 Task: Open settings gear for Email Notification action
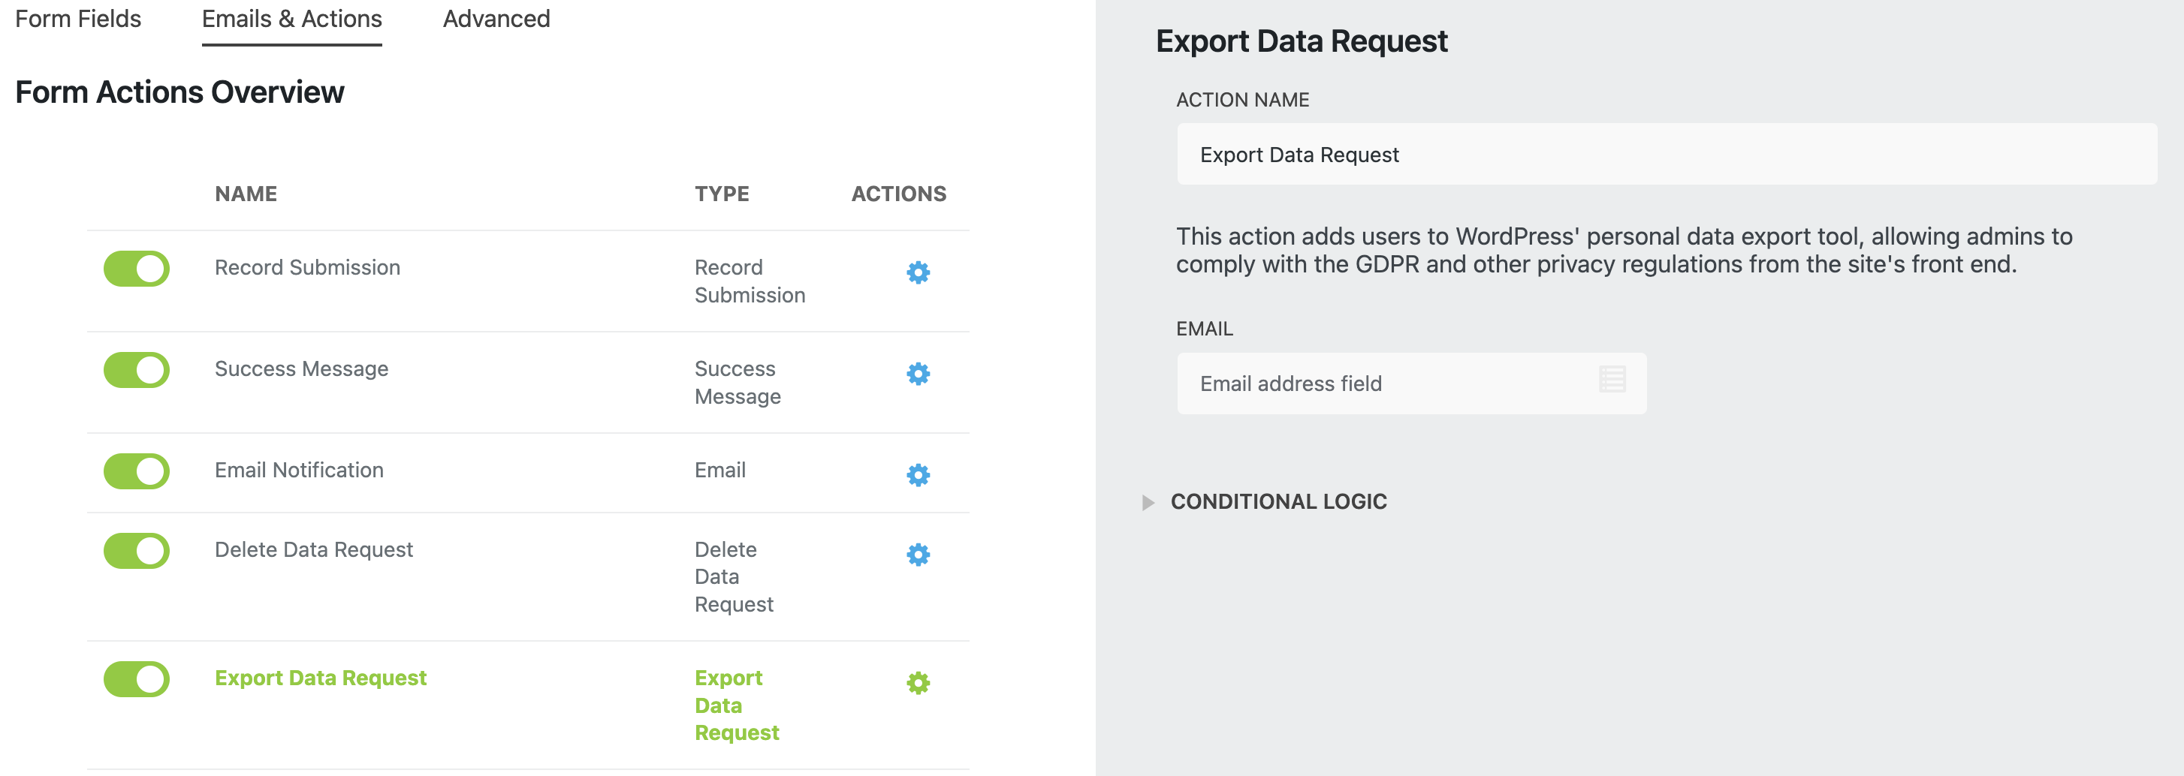pos(917,475)
